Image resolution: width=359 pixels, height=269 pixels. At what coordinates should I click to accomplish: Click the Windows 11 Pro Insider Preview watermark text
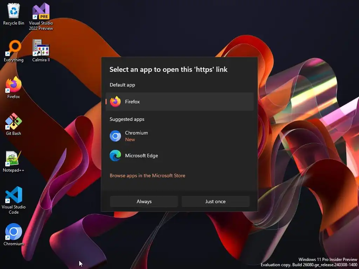(x=328, y=260)
